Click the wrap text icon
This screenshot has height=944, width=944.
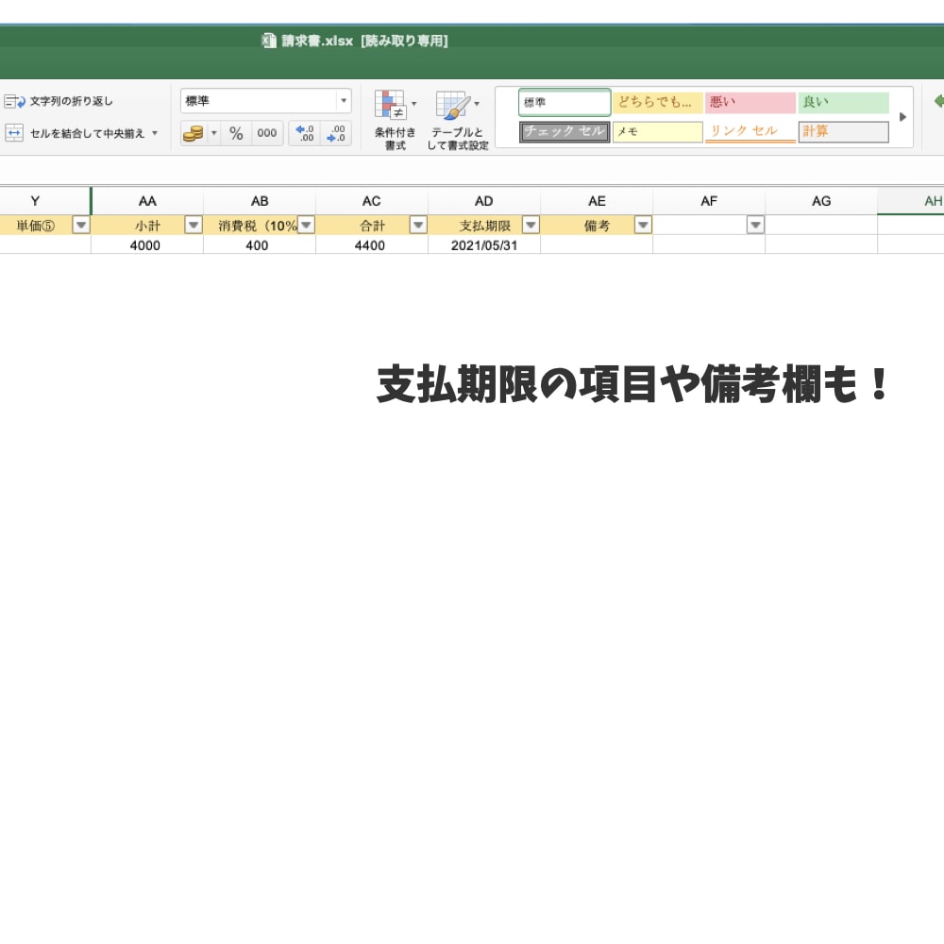coord(14,102)
